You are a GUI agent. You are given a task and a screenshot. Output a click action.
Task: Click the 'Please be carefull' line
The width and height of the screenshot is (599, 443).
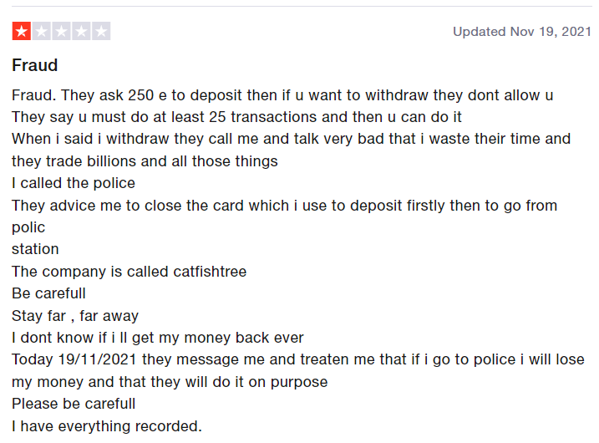coord(74,404)
